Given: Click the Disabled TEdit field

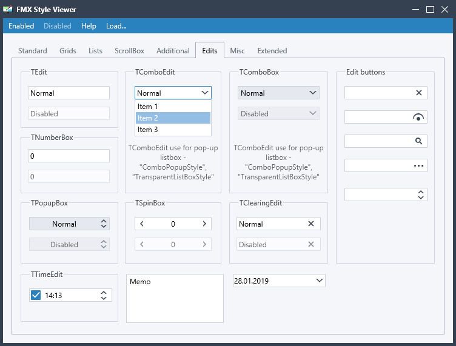Looking at the screenshot, I should [x=69, y=113].
